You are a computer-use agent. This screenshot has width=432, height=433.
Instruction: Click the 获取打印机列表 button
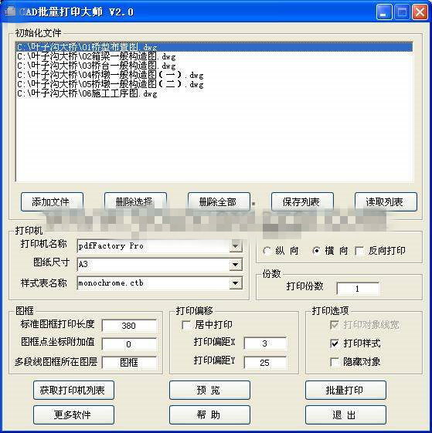pyautogui.click(x=73, y=391)
